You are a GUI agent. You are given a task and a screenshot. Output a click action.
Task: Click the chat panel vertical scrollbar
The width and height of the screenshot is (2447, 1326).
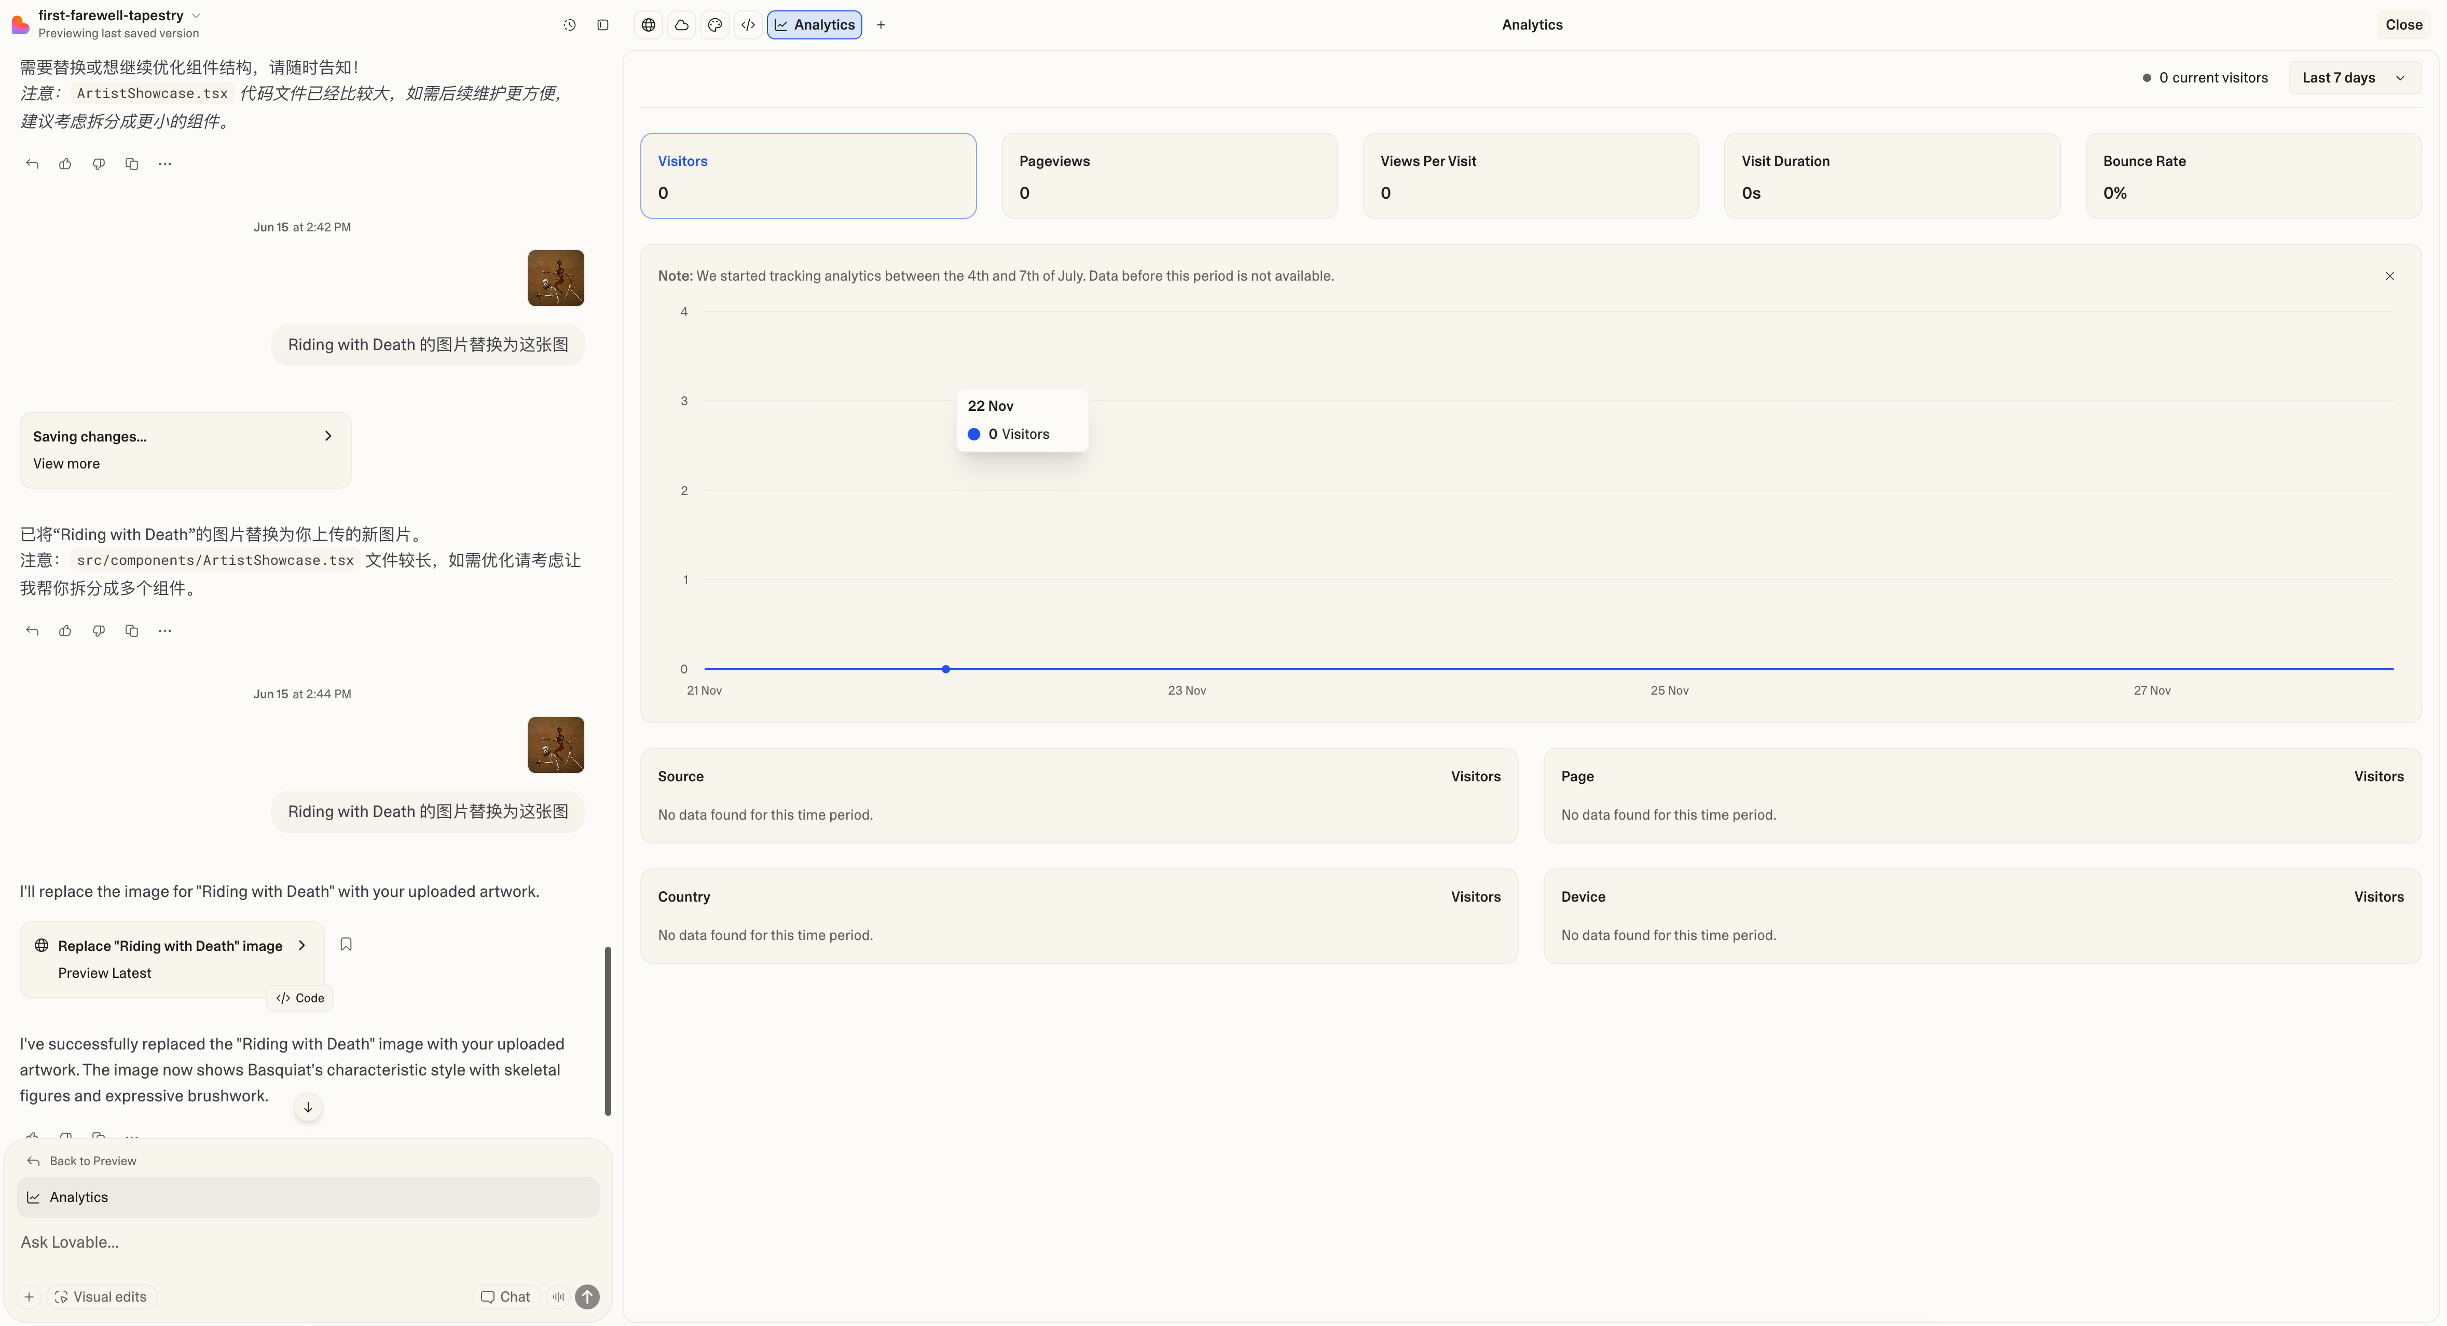pos(608,1031)
